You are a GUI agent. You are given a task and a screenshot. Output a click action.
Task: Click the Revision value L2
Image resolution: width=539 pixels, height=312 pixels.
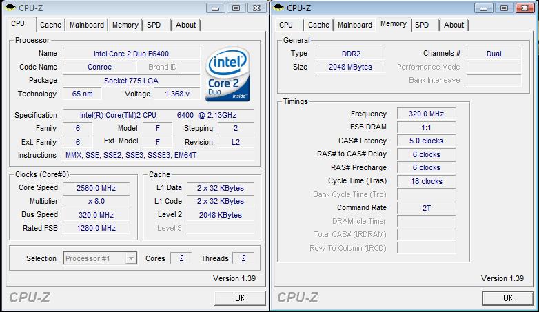(236, 142)
